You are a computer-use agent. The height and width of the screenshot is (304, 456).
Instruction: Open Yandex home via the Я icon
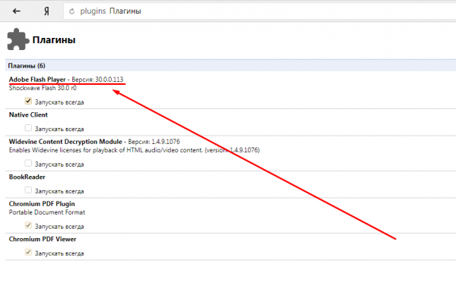46,11
